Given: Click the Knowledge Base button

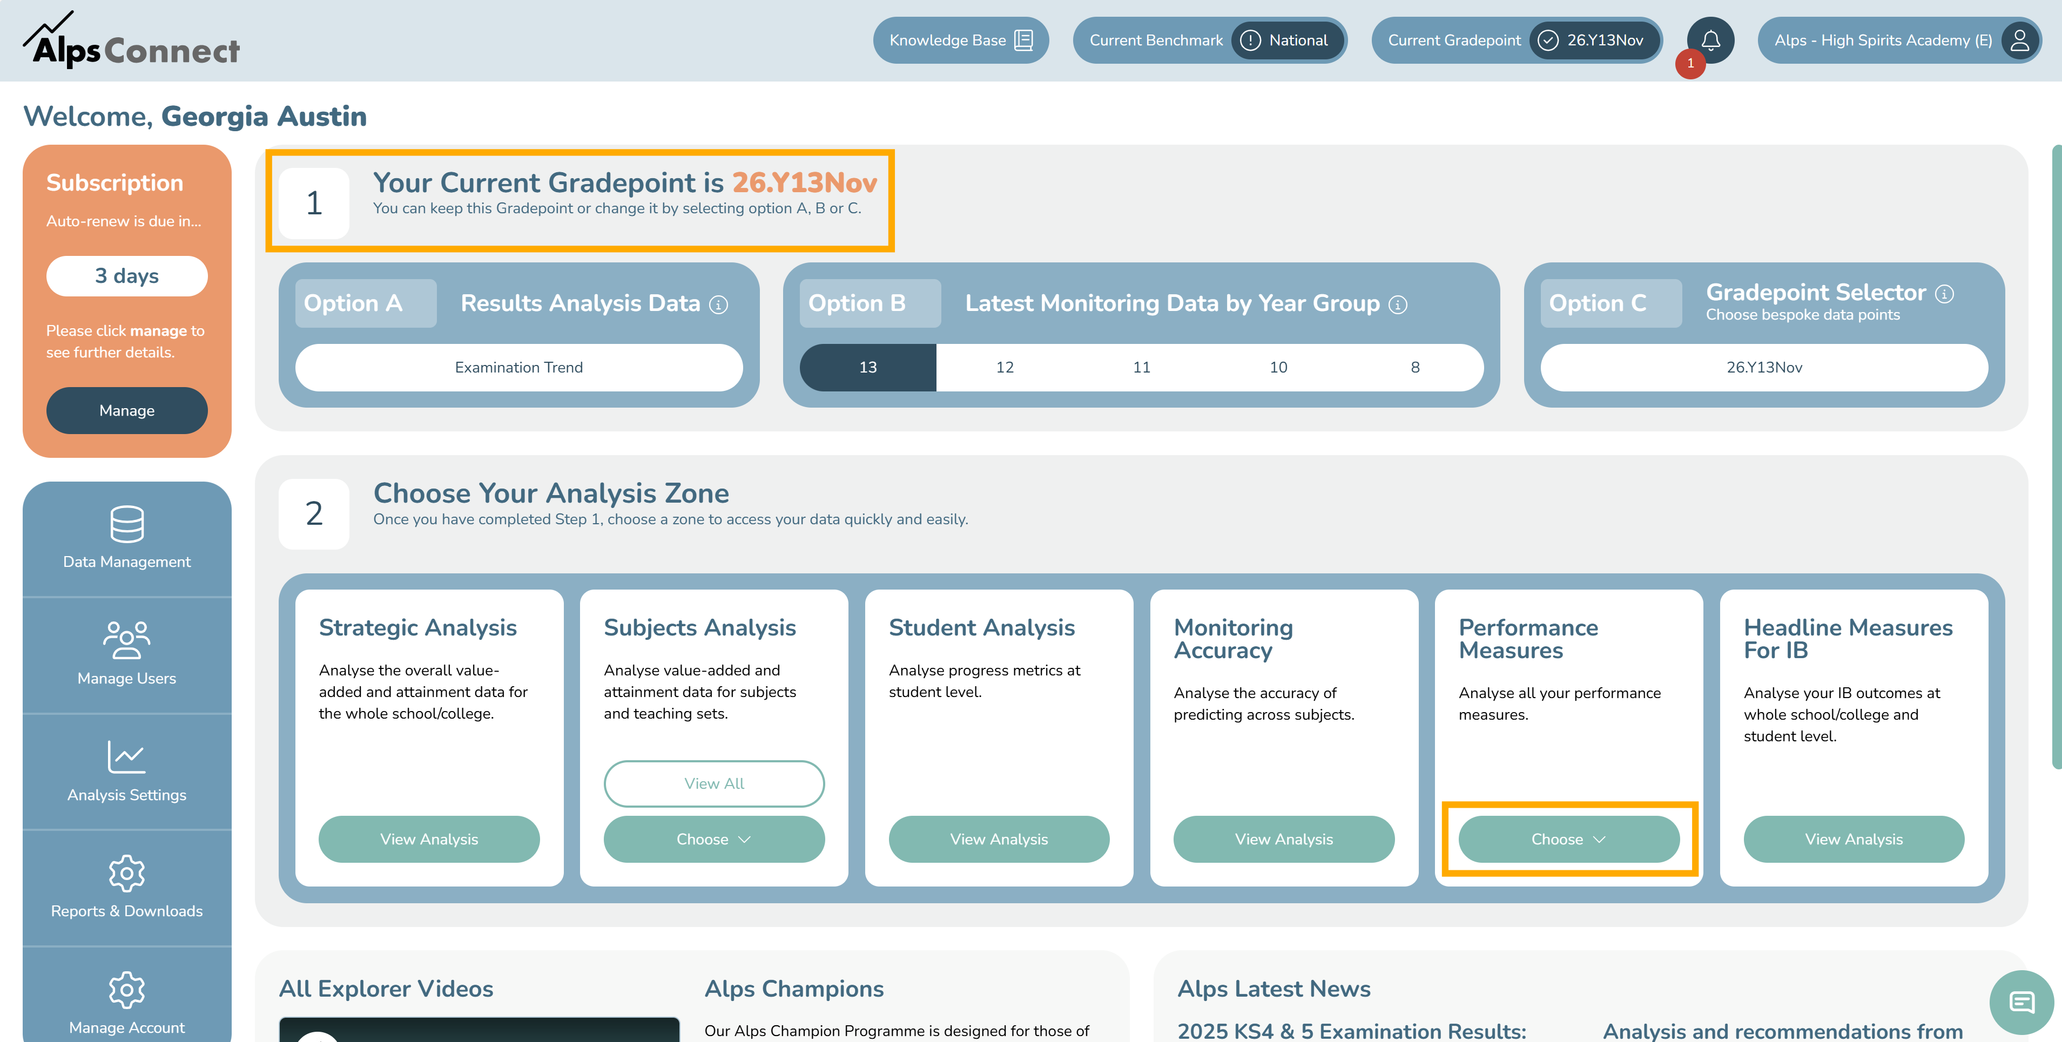Looking at the screenshot, I should pos(961,40).
